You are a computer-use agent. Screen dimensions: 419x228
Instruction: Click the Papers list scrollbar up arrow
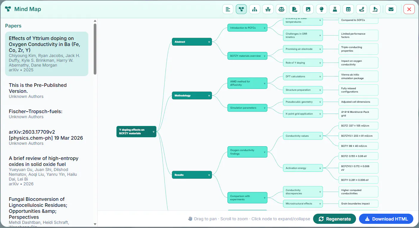pos(95,21)
